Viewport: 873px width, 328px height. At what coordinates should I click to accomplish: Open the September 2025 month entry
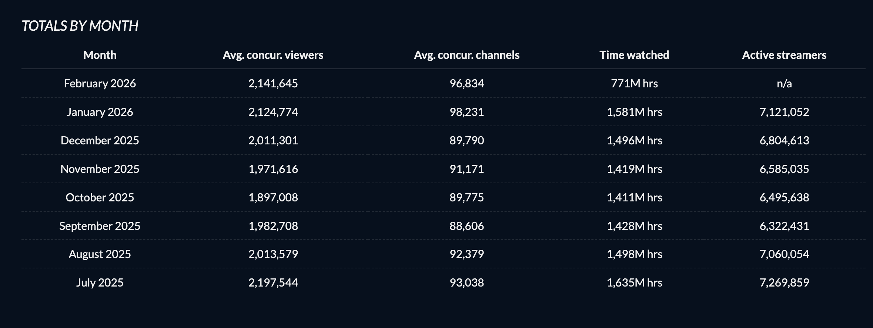(x=100, y=226)
